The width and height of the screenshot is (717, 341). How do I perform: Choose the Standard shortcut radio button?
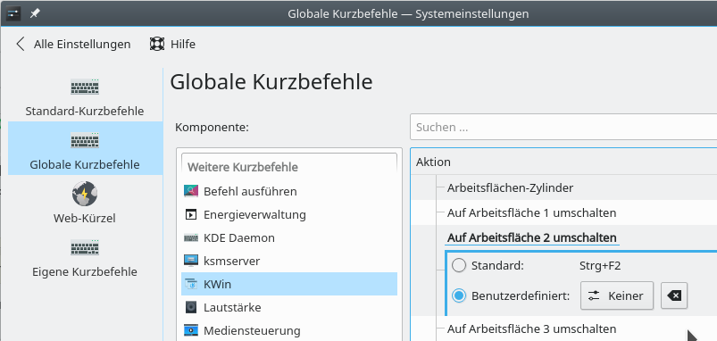[x=459, y=266]
